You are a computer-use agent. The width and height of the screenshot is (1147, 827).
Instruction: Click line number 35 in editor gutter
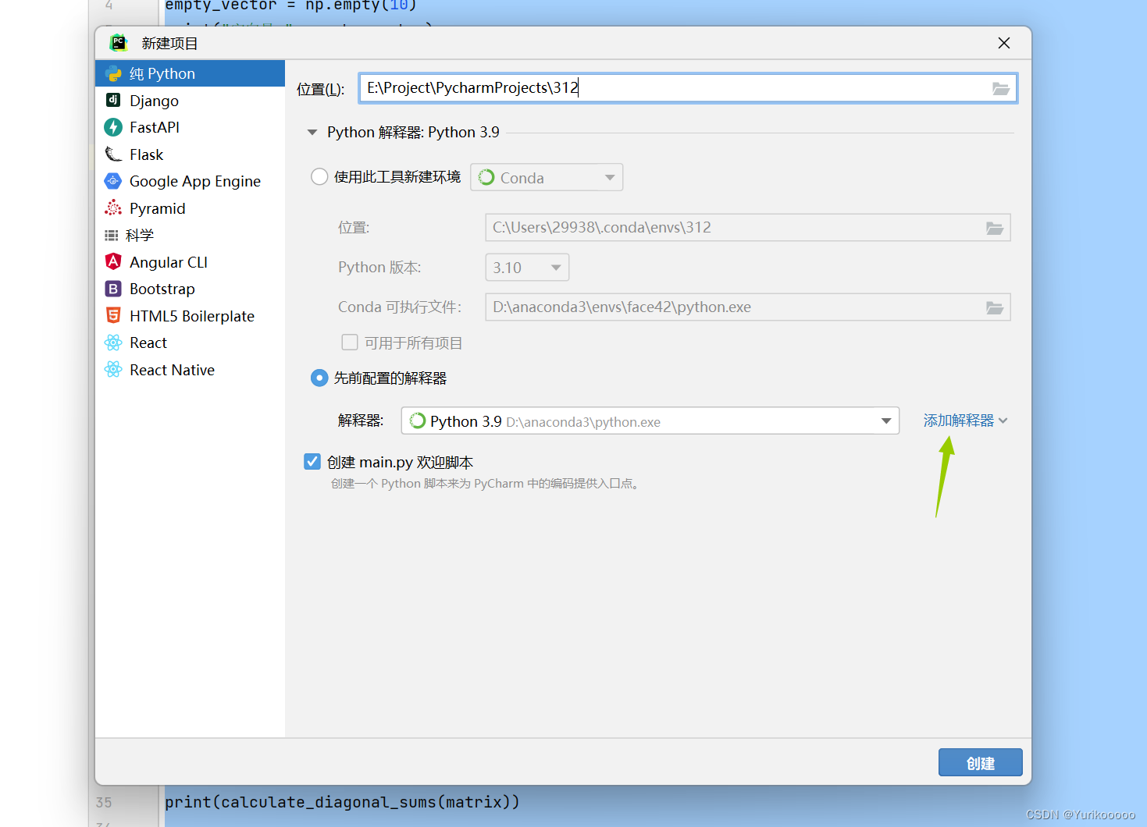click(x=104, y=803)
